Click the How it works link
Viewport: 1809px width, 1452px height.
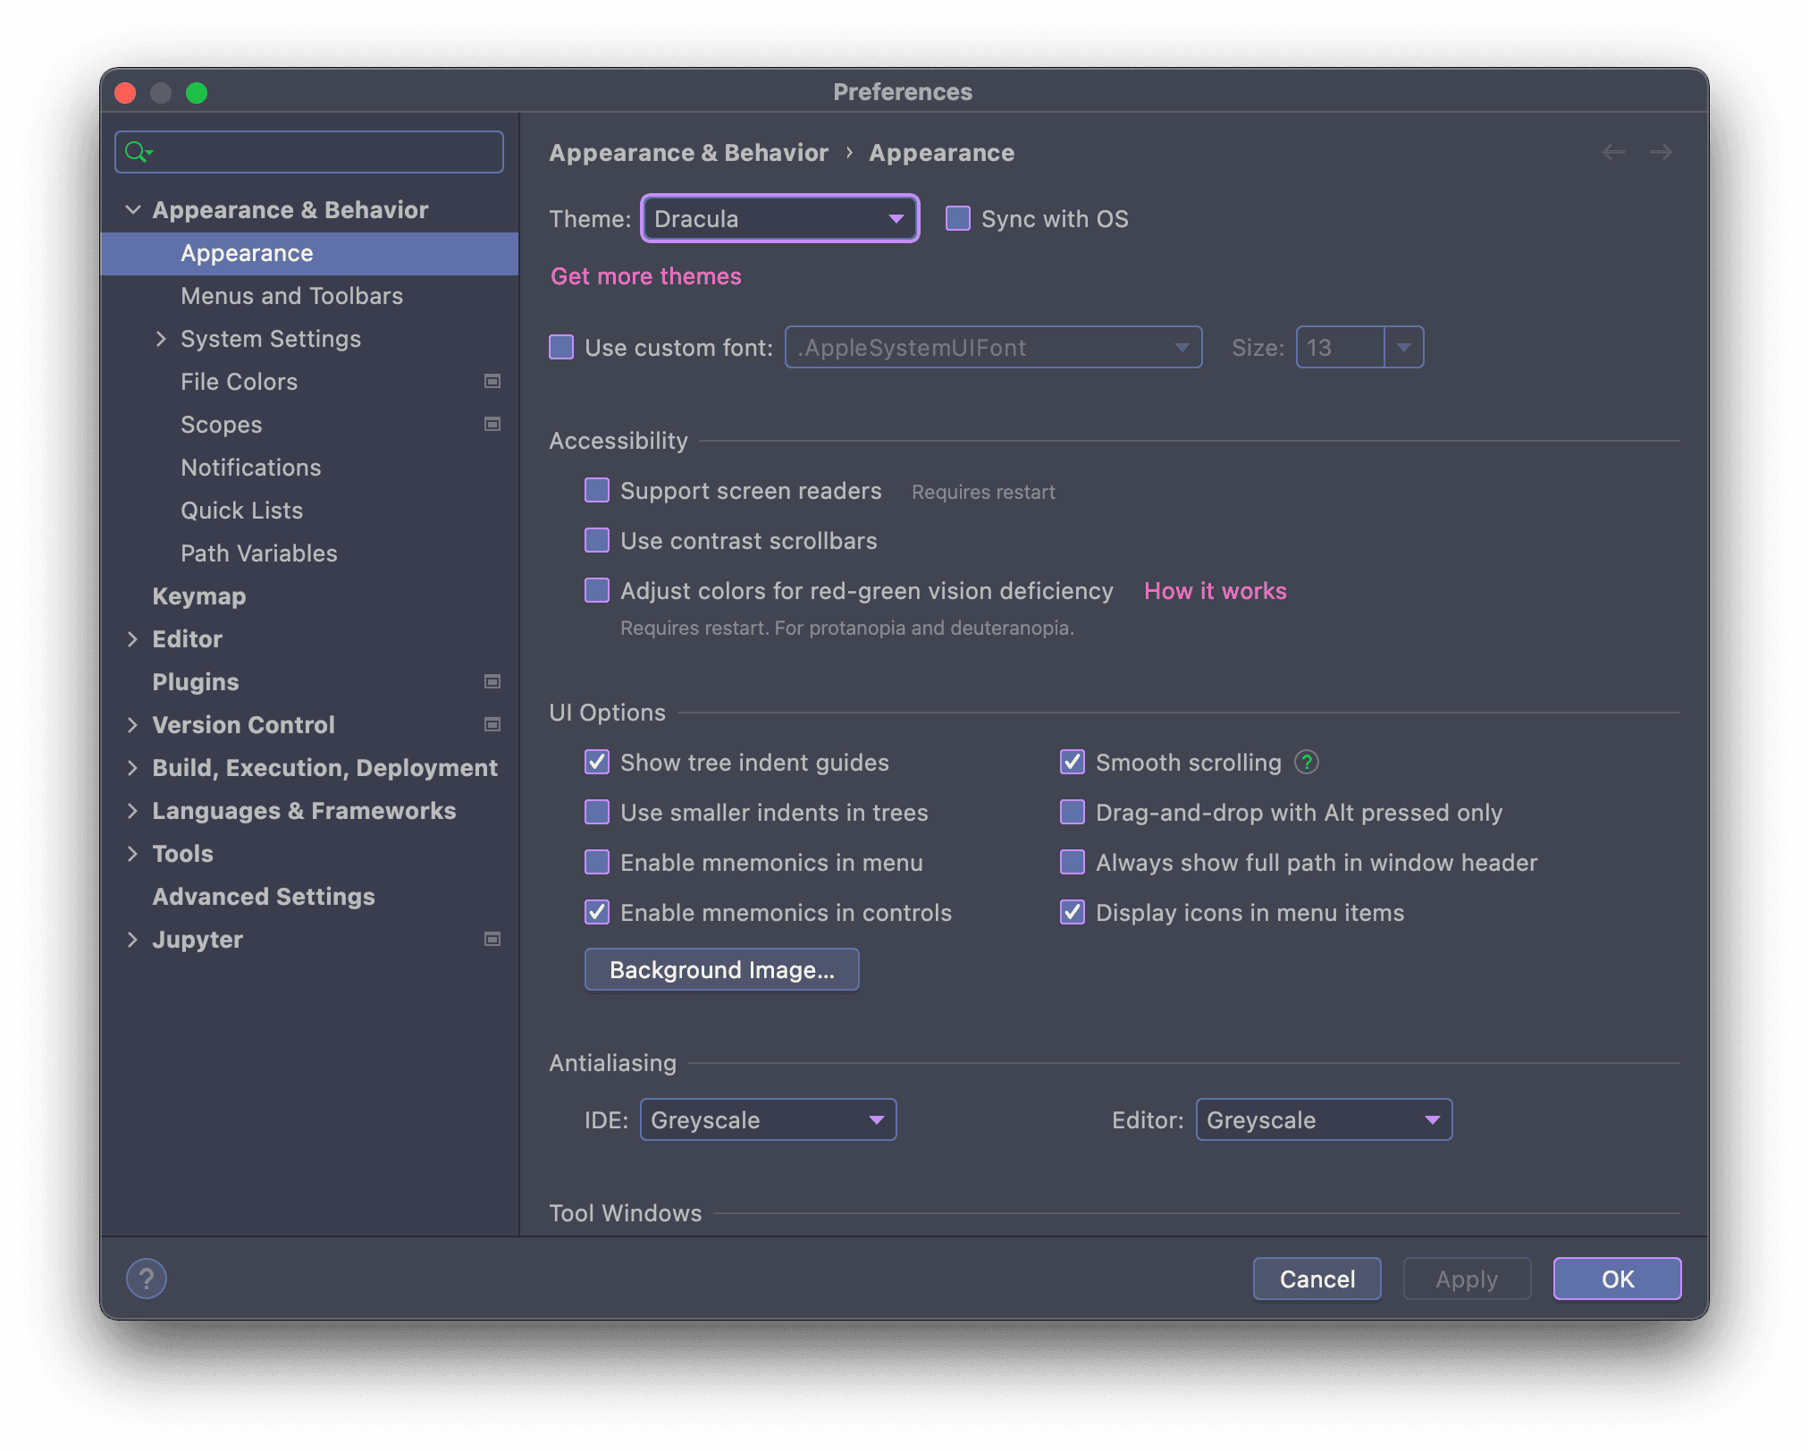[1215, 591]
